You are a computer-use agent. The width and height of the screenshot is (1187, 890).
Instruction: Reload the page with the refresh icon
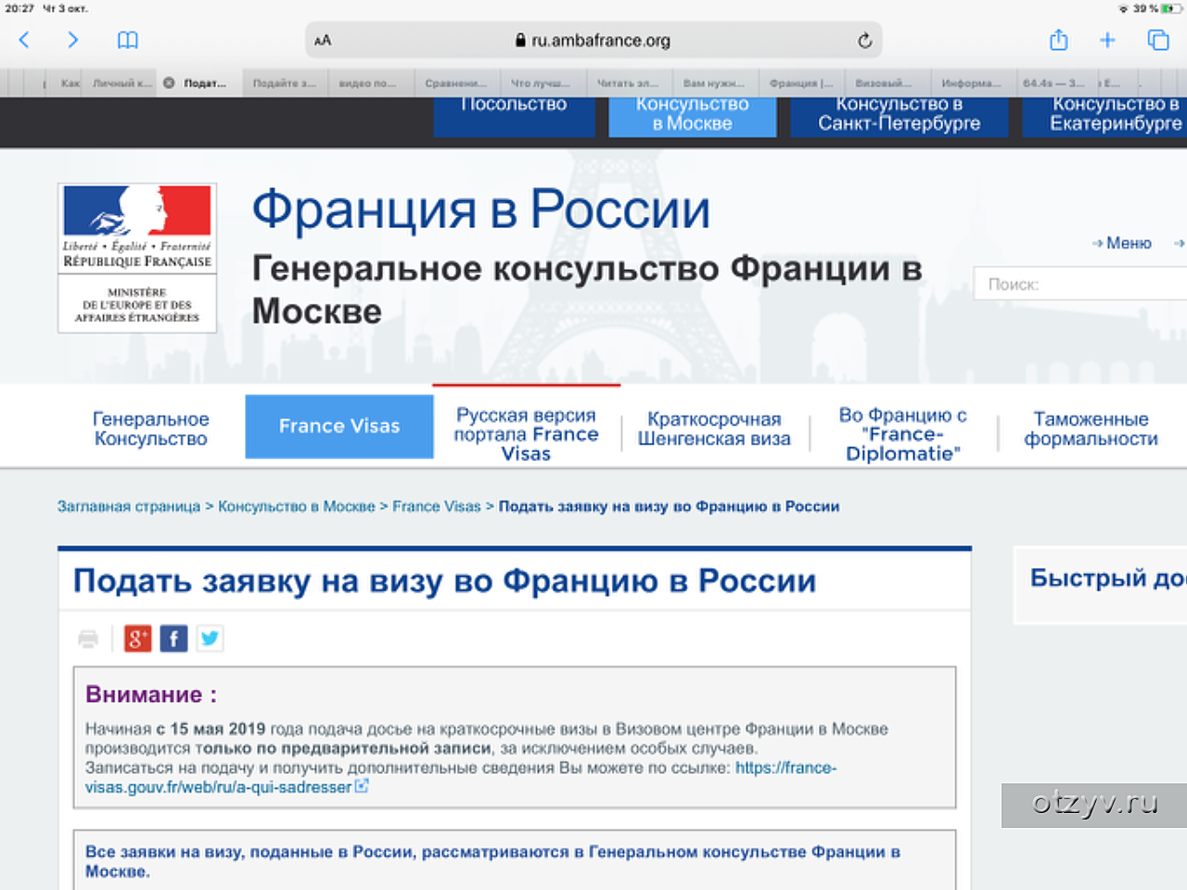864,41
